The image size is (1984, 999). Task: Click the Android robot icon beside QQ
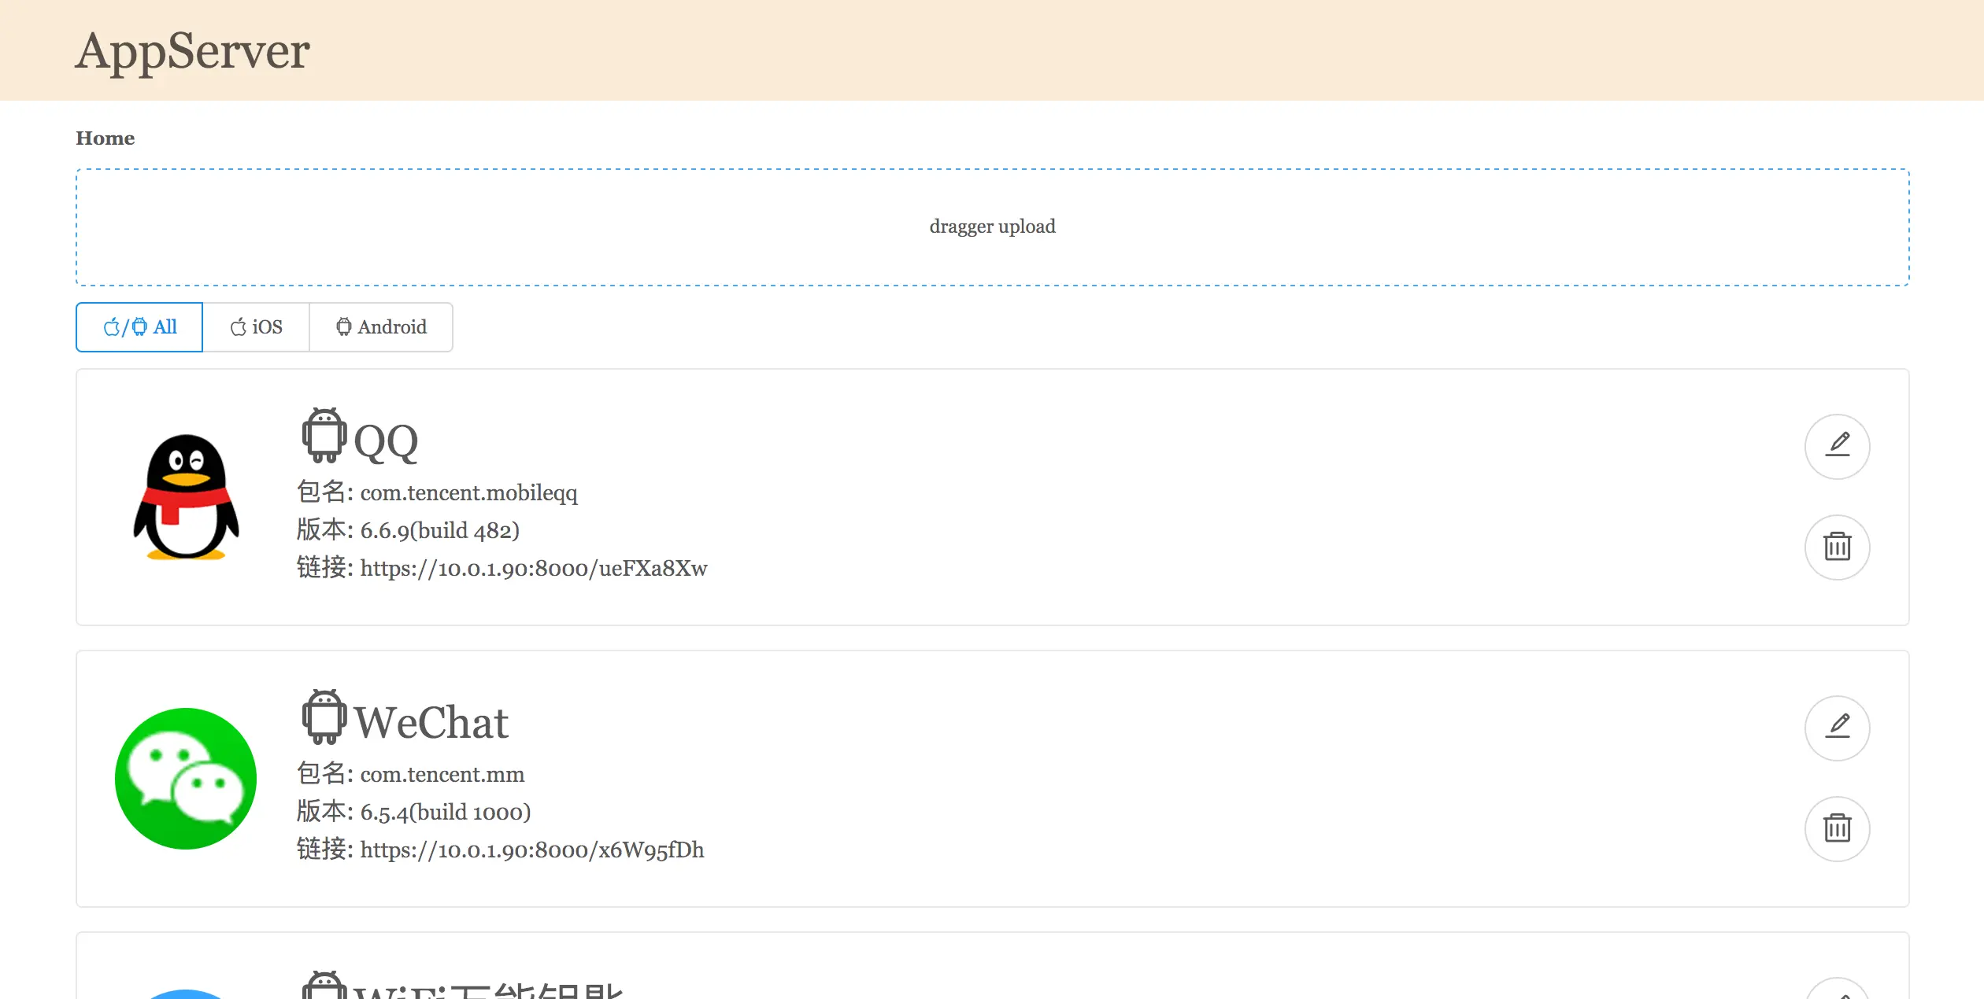tap(324, 435)
